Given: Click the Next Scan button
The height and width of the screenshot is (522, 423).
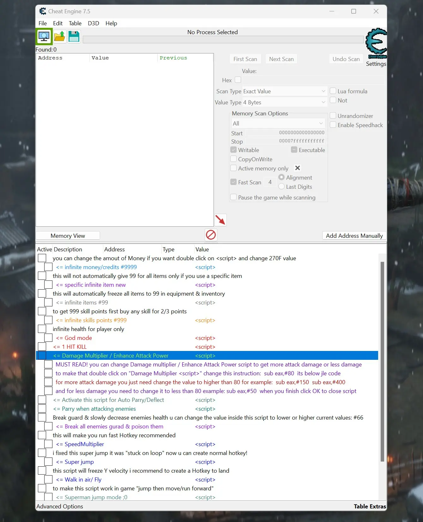Looking at the screenshot, I should click(281, 59).
